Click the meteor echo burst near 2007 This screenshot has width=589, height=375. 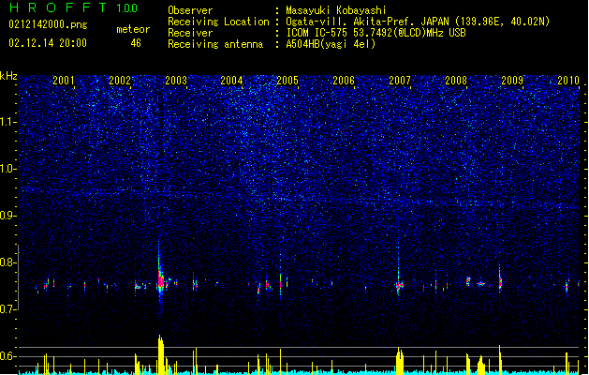399,284
